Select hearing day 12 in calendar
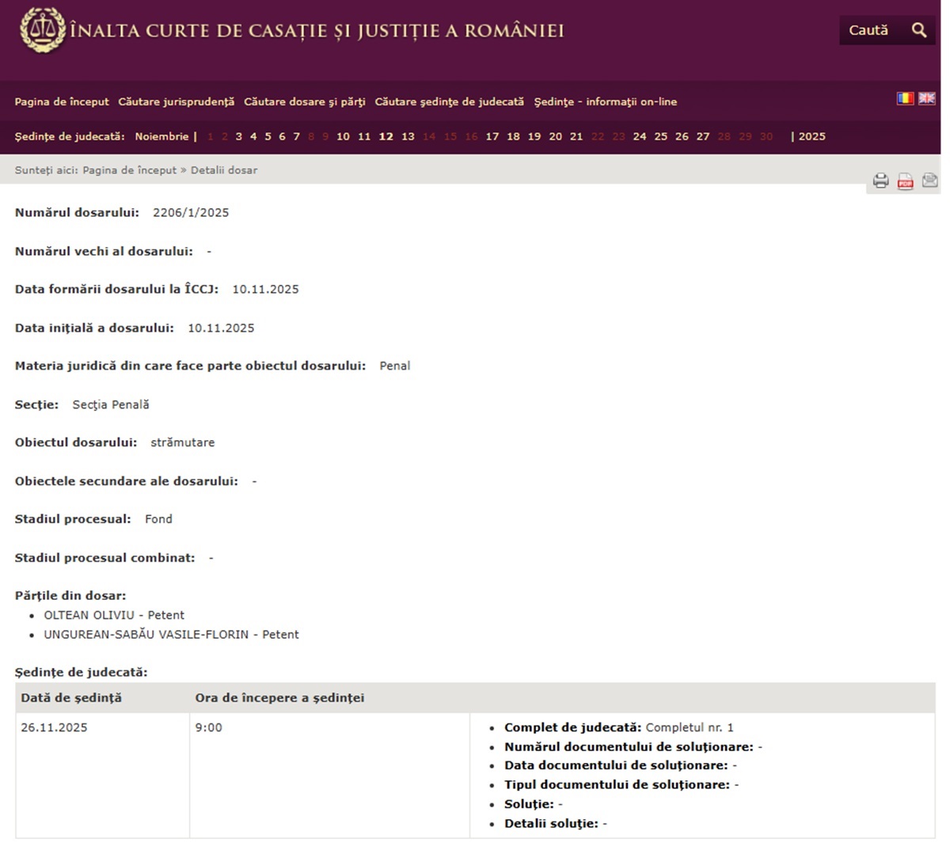The width and height of the screenshot is (950, 850). (386, 136)
